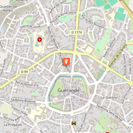Click the D 99 road shield
This screenshot has height=133, width=133.
coord(24,72)
